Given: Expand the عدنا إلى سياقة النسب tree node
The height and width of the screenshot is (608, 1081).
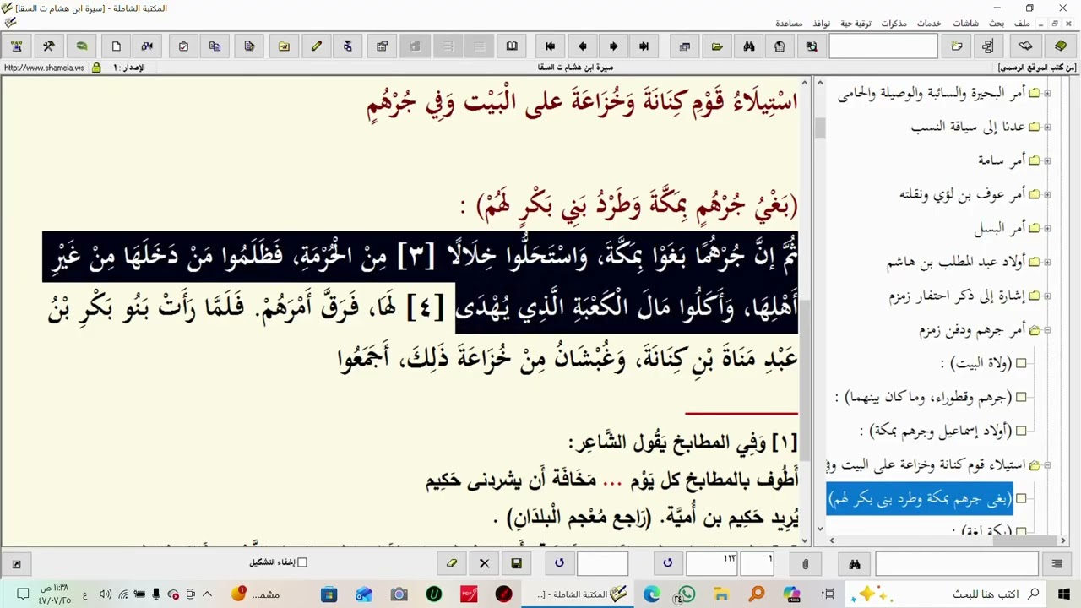Looking at the screenshot, I should click(x=1047, y=128).
